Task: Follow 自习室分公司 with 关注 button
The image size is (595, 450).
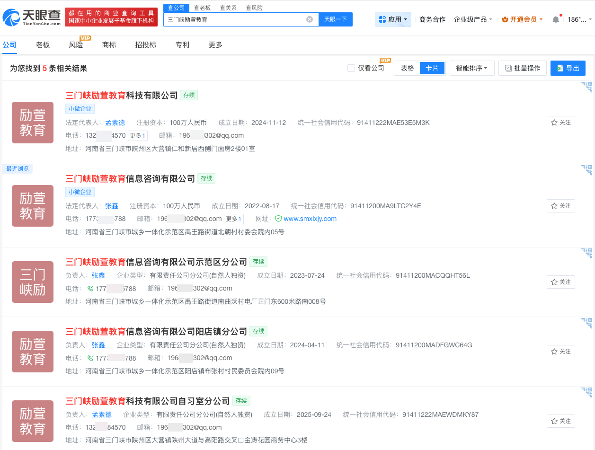Action: (561, 421)
